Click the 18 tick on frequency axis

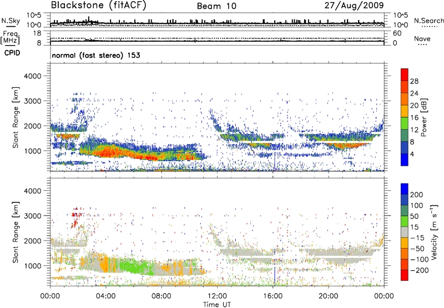coord(37,33)
